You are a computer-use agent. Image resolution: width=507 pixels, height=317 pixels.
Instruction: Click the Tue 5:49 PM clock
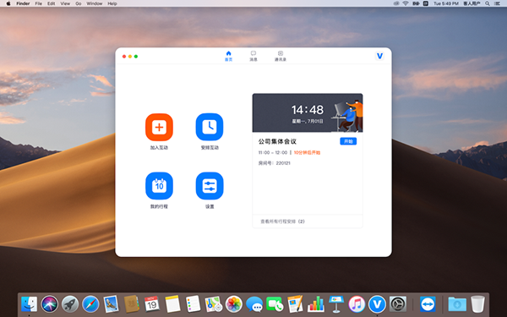point(446,3)
